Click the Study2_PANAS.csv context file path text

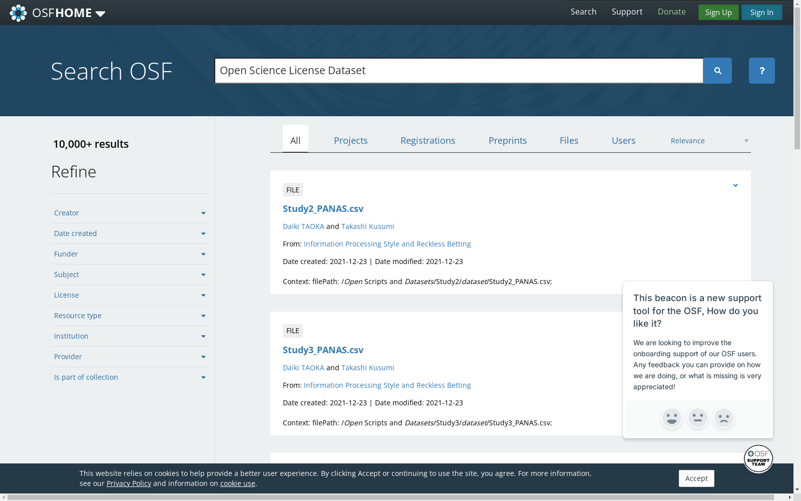418,282
